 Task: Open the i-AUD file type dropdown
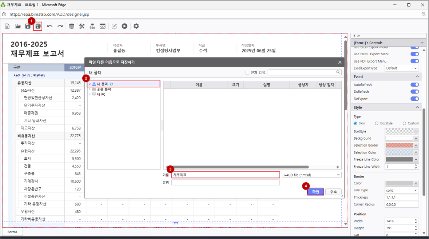pyautogui.click(x=312, y=175)
